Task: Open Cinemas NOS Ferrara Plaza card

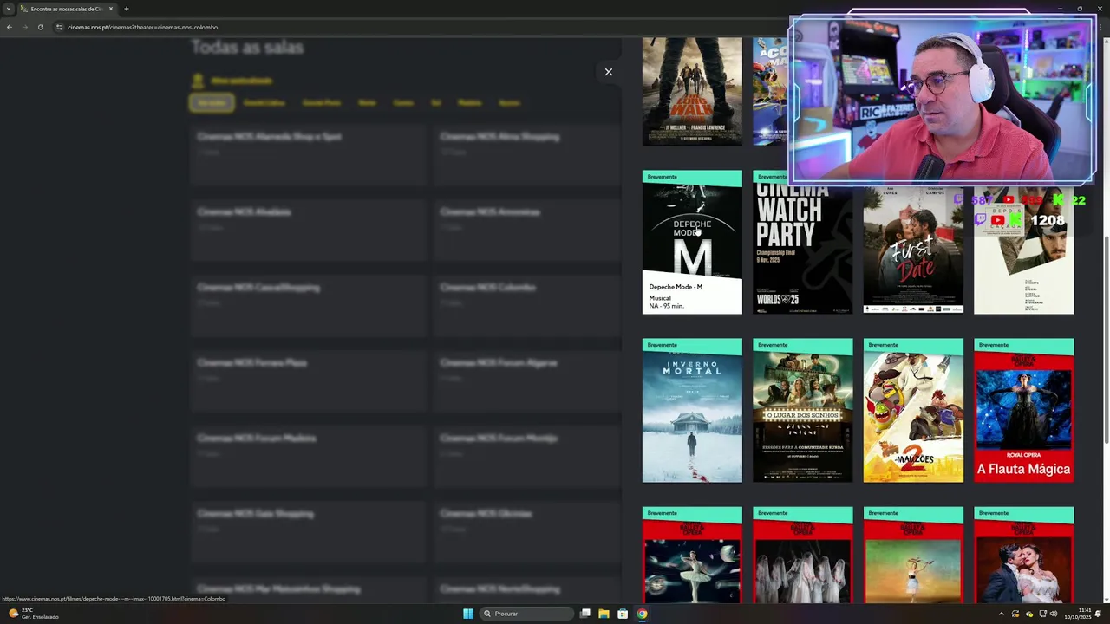Action: point(308,381)
